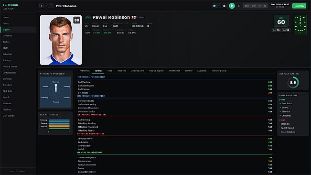Open history dropdown next to navigation arrows
The height and width of the screenshot is (175, 311).
51,6
